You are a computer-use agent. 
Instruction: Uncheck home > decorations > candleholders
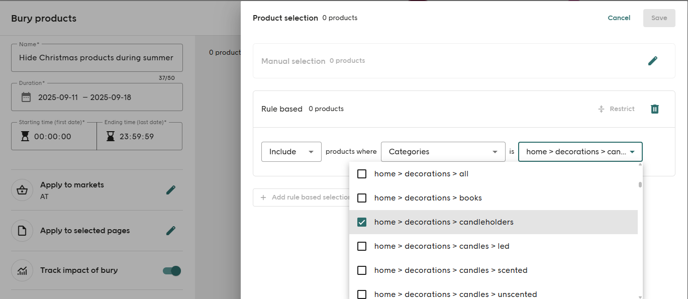[x=361, y=222]
